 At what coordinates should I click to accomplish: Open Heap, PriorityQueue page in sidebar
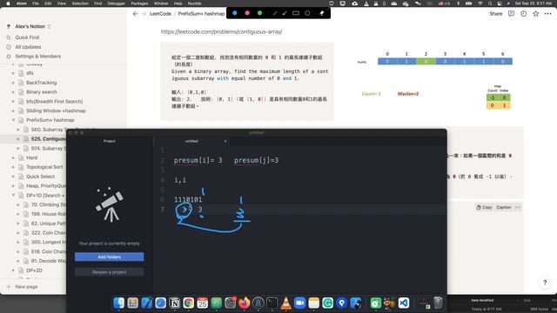(x=45, y=185)
